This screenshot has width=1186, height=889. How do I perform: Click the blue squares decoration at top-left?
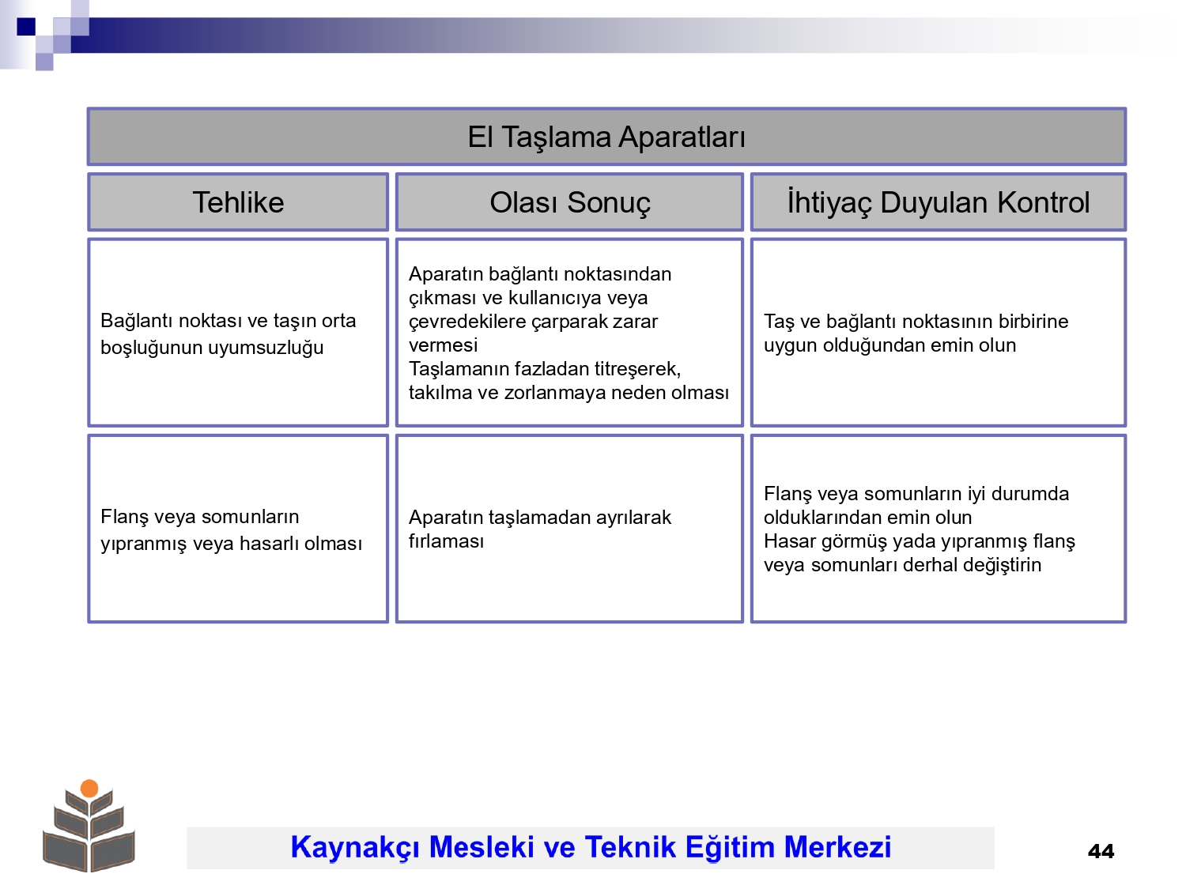pos(44,35)
